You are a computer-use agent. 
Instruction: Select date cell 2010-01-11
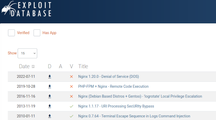[x=26, y=116]
